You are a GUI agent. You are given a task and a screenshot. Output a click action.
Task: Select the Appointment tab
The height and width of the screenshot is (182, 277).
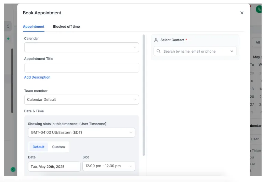coord(34,26)
